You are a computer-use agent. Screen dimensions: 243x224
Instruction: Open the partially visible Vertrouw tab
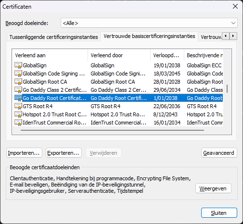click(210, 37)
